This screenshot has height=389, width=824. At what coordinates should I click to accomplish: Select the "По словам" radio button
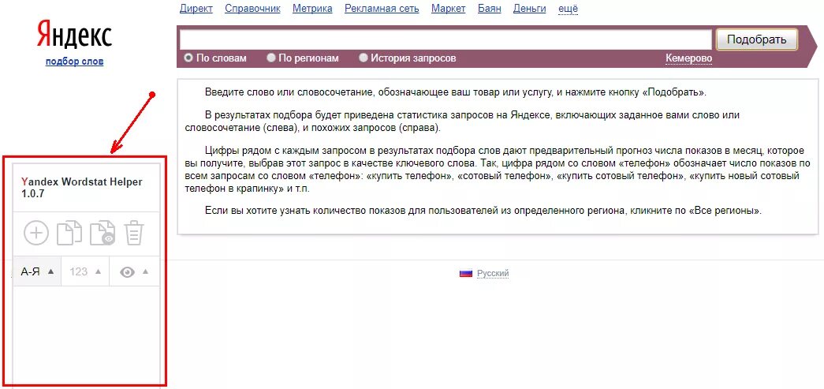click(x=188, y=58)
